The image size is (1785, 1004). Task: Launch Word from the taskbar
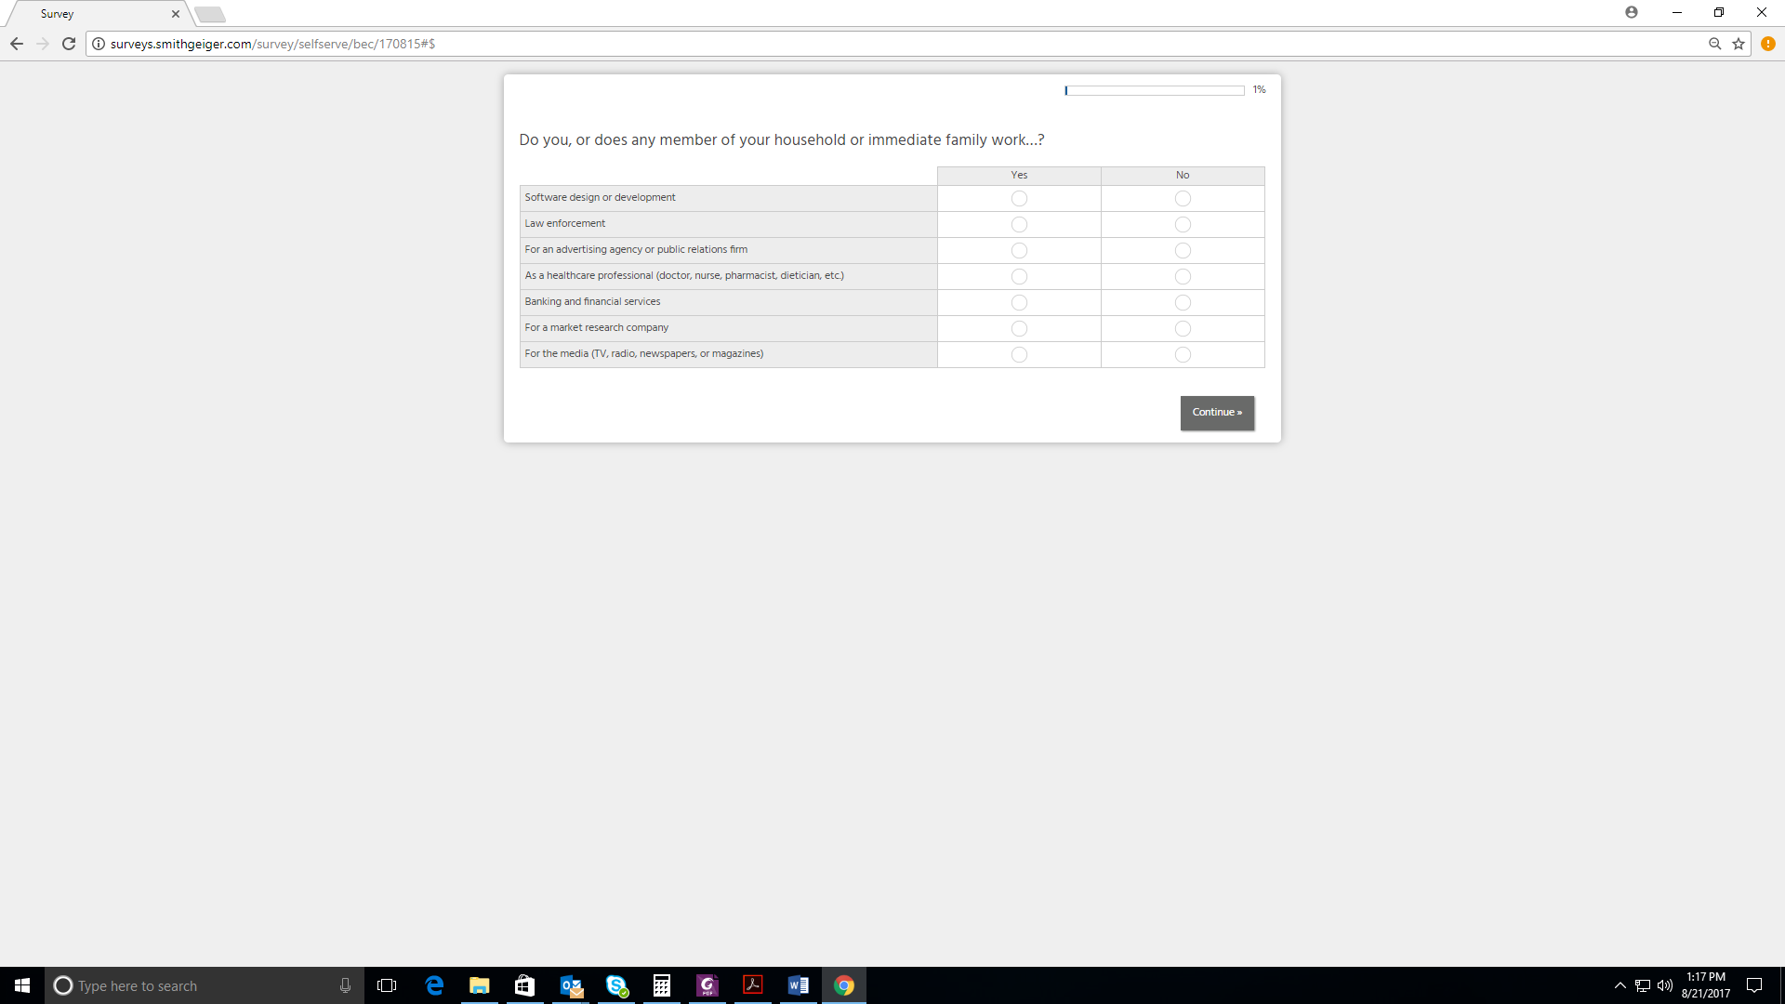(798, 985)
